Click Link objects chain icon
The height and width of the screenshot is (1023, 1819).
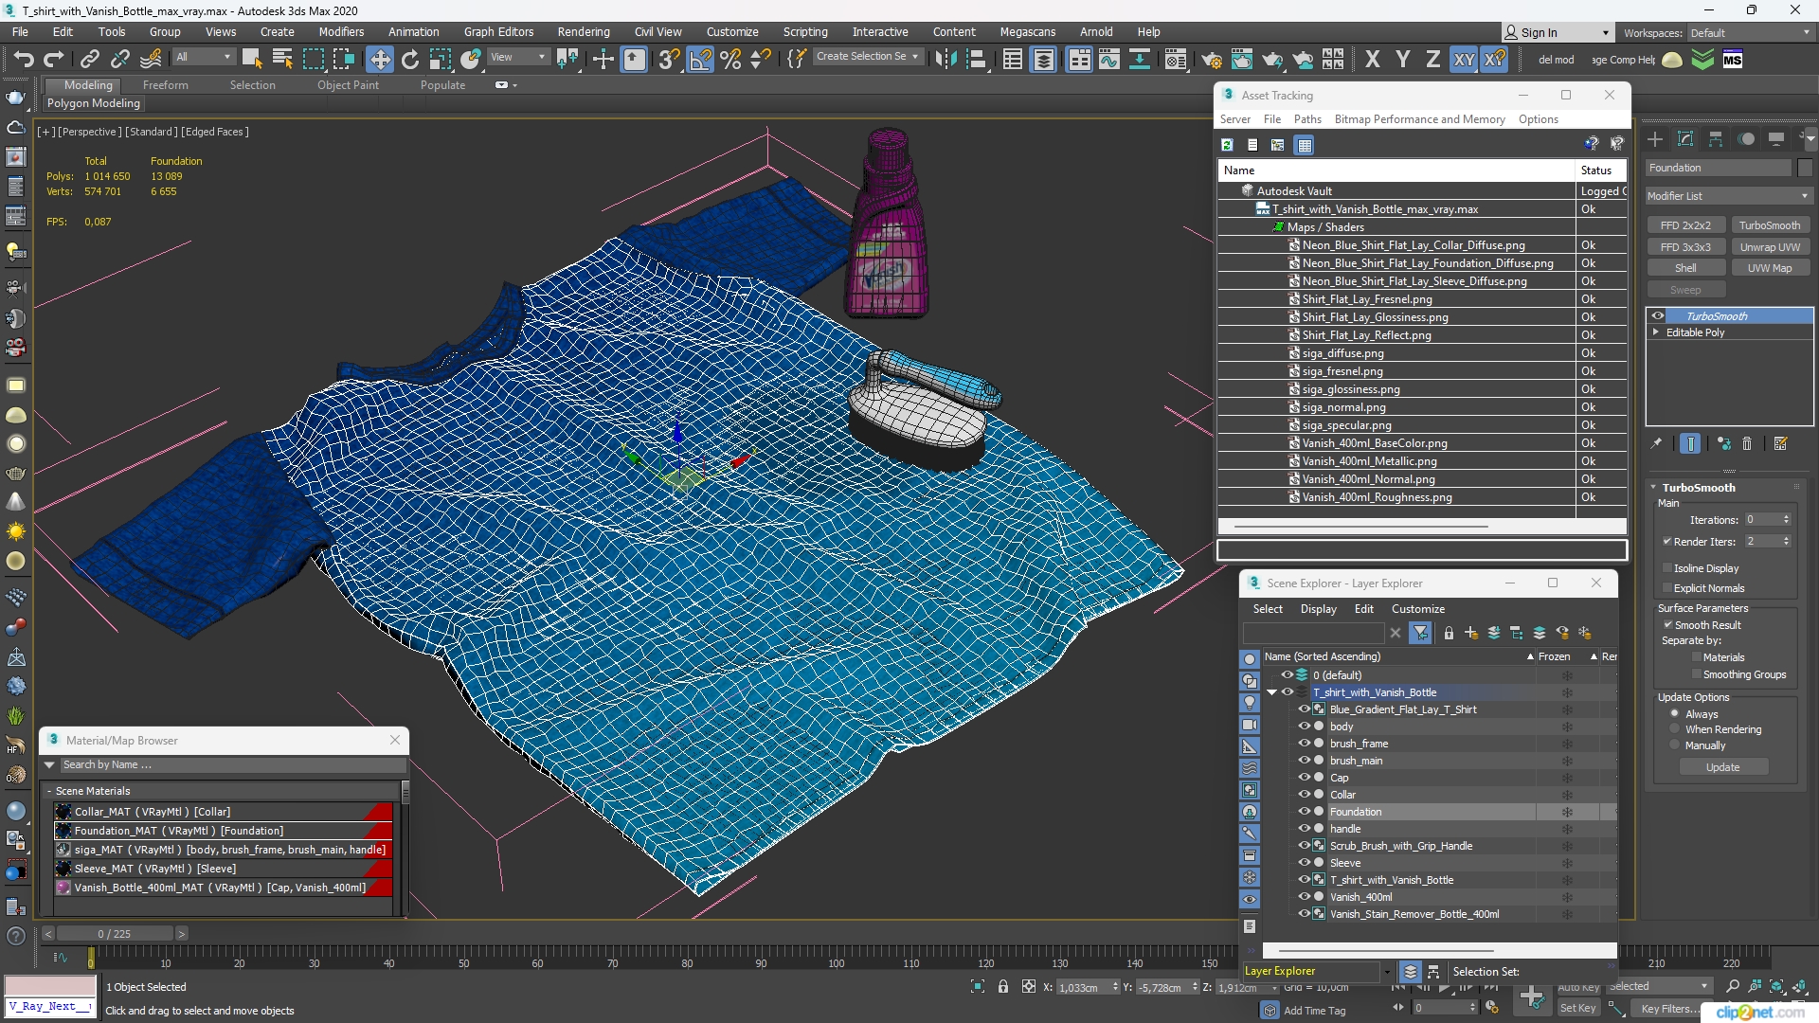click(x=89, y=60)
